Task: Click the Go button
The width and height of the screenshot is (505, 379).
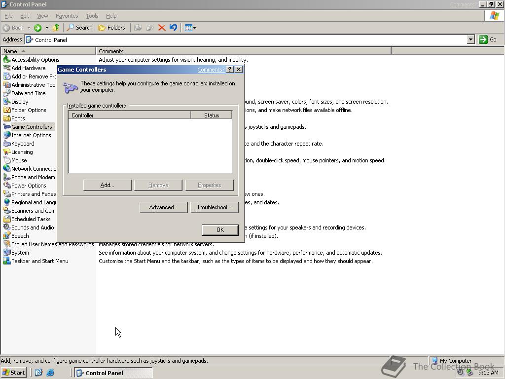Action: (x=488, y=39)
